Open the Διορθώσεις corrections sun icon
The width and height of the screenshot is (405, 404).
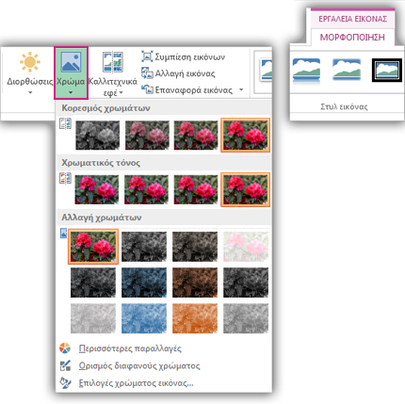pyautogui.click(x=30, y=62)
